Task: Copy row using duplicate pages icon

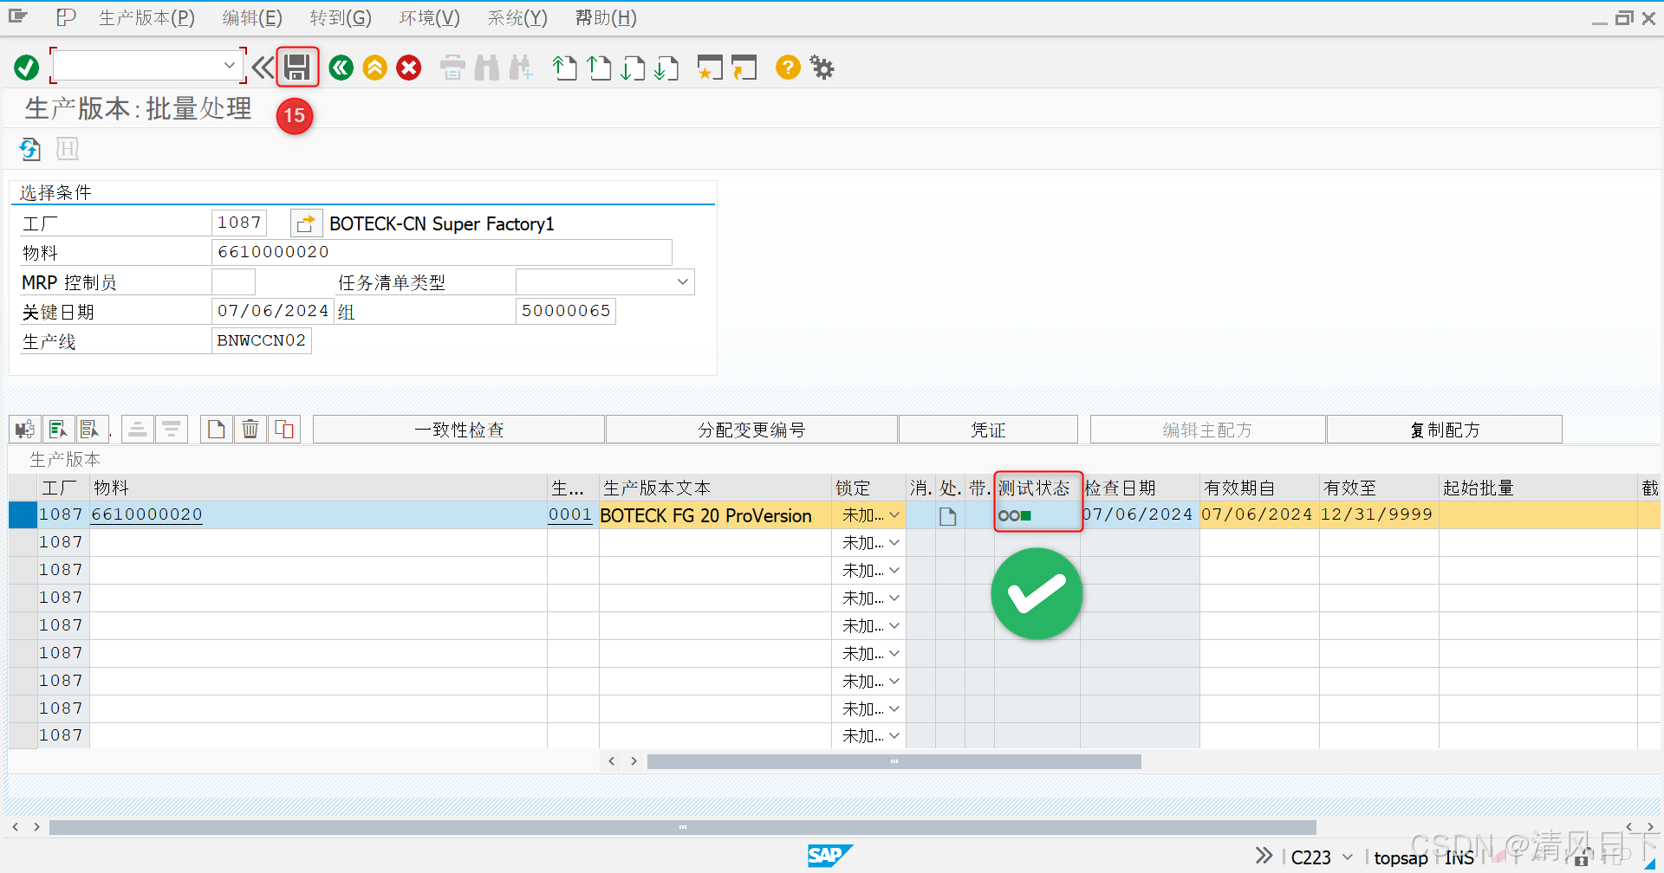Action: pos(284,430)
